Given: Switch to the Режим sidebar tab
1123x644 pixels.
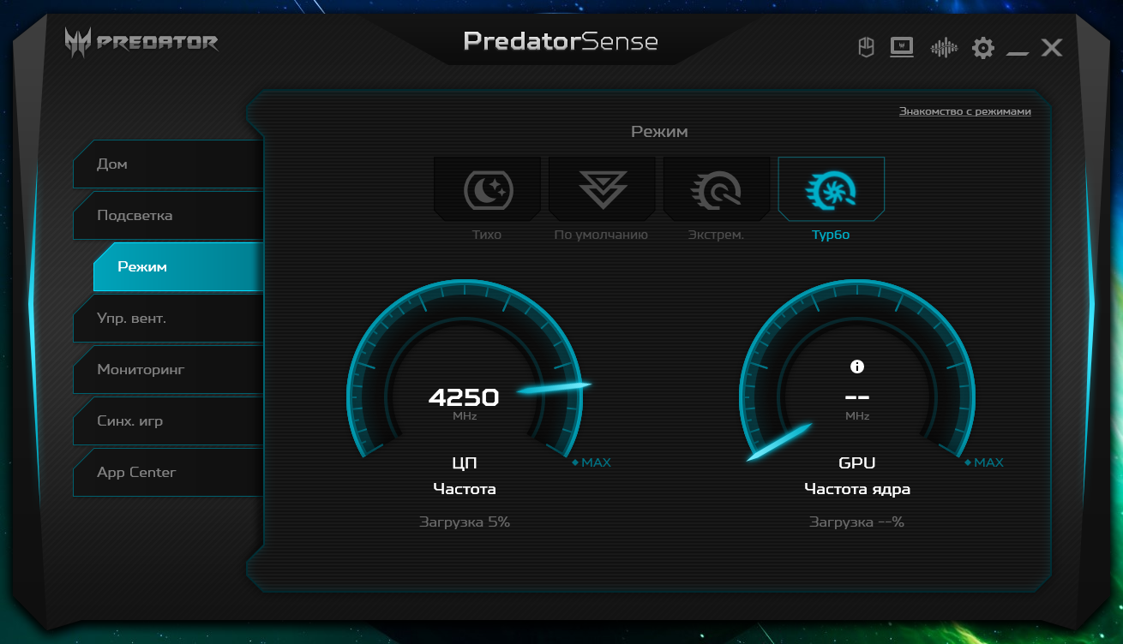Looking at the screenshot, I should [178, 266].
